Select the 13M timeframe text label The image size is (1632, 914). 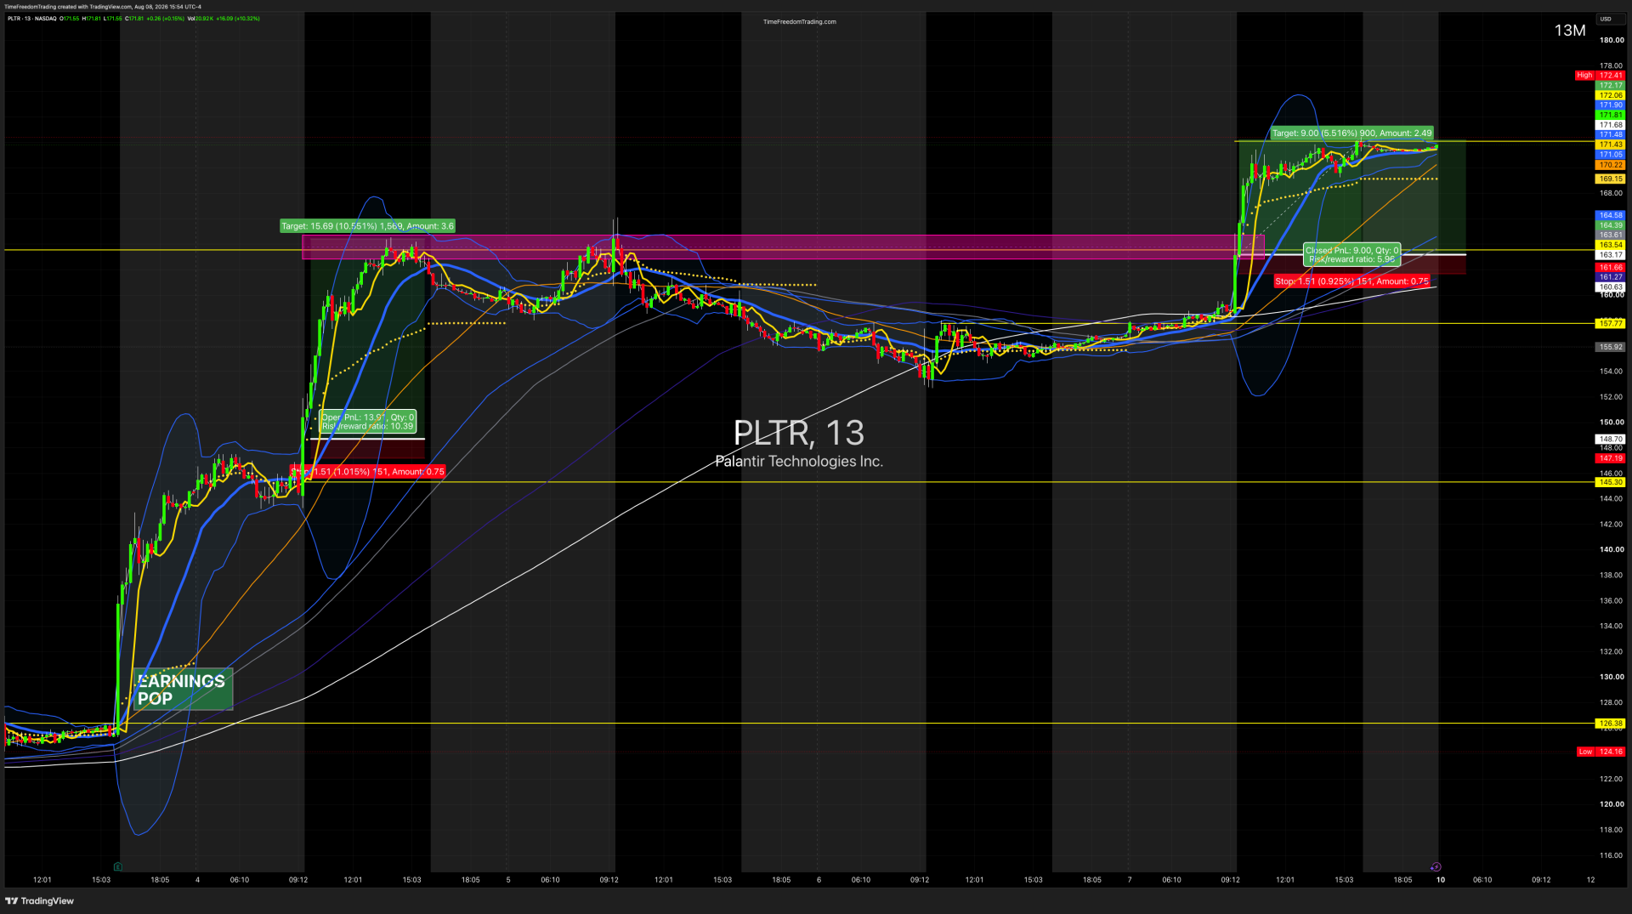(1570, 31)
